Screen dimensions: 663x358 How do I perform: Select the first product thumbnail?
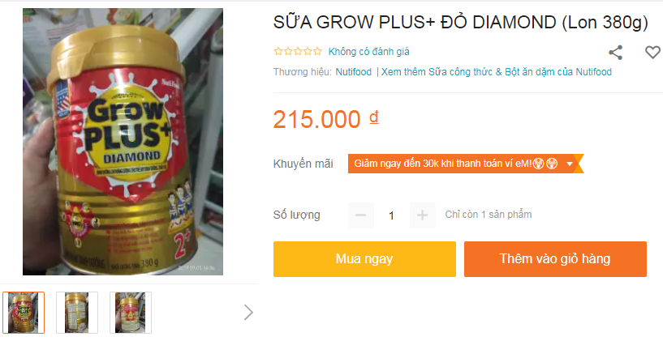point(24,313)
